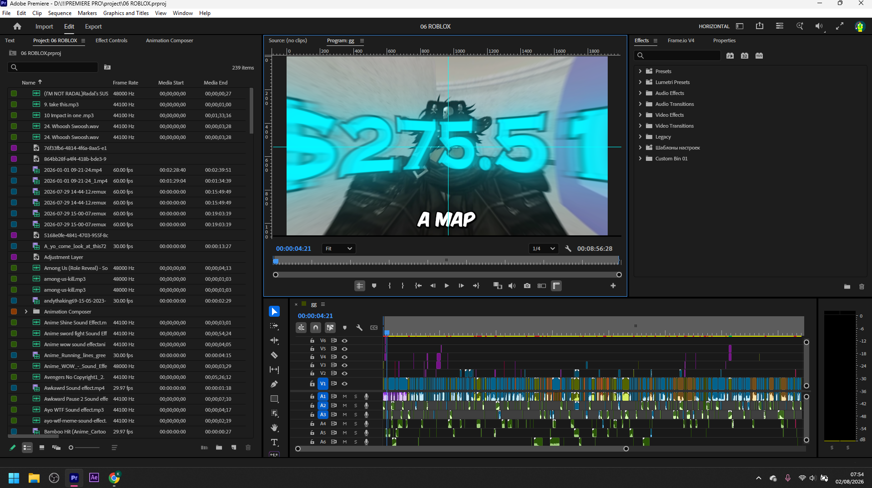Solo the A2 audio track

click(x=356, y=405)
